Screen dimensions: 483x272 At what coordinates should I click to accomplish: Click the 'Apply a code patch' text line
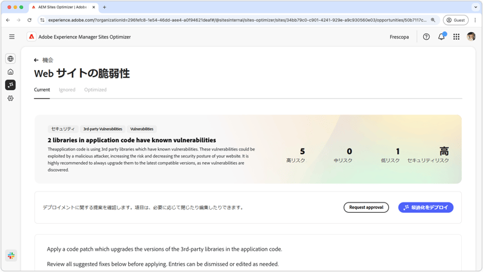(164, 249)
